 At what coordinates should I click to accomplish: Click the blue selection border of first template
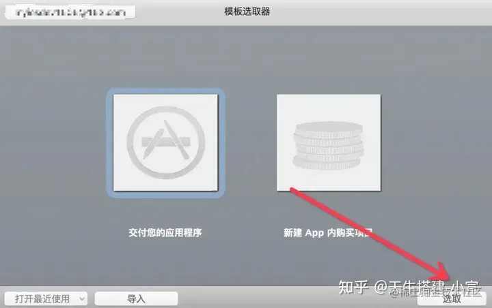click(109, 142)
